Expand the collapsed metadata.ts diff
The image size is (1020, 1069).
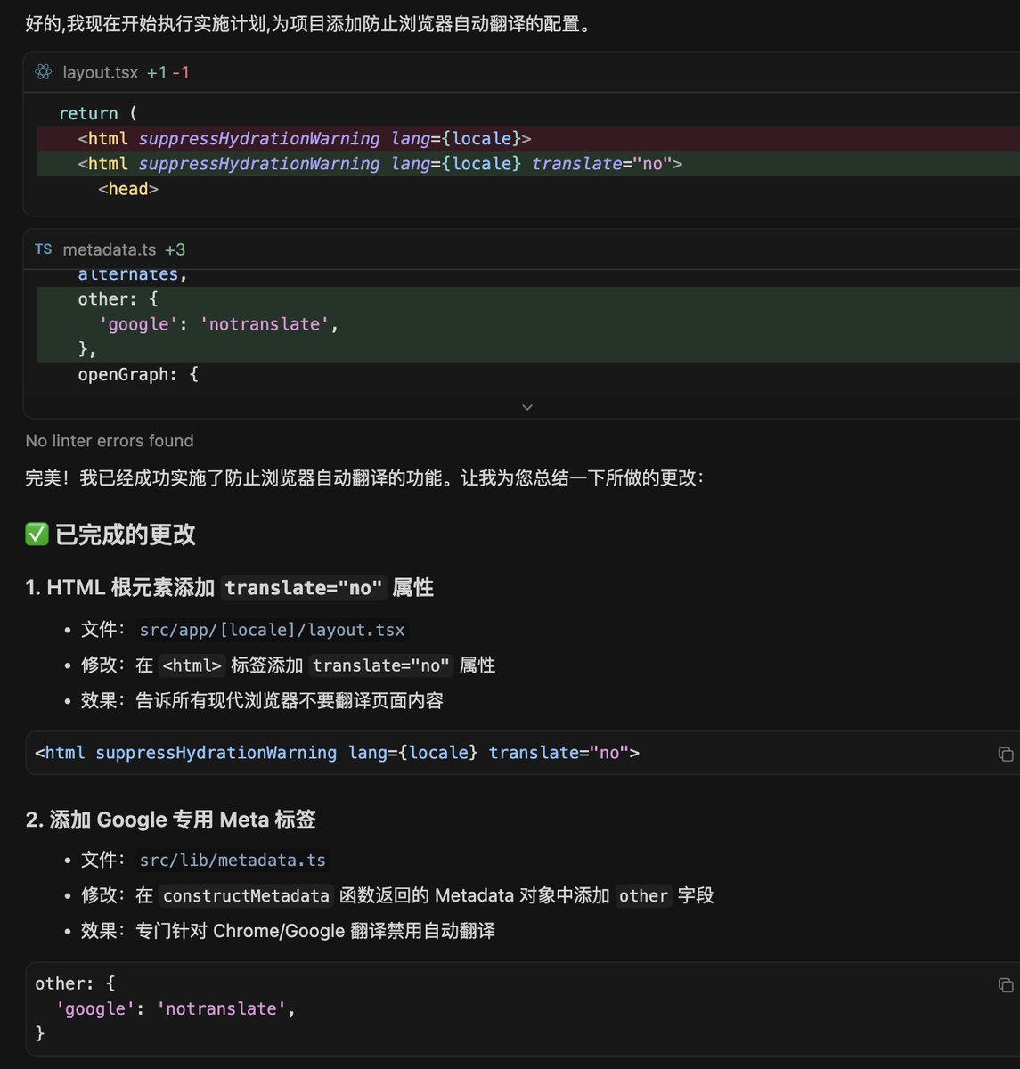tap(526, 406)
